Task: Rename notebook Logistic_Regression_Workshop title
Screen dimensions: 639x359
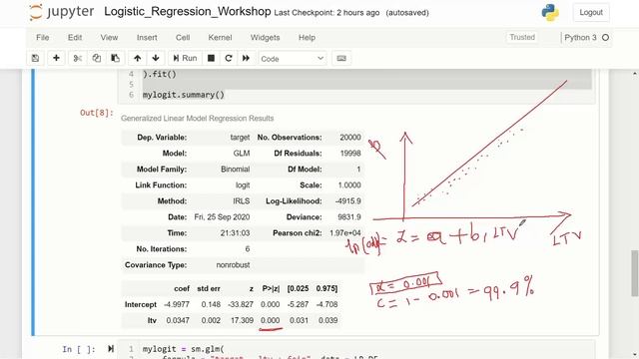Action: pyautogui.click(x=188, y=11)
